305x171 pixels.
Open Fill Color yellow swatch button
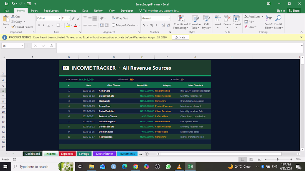[x=68, y=25]
